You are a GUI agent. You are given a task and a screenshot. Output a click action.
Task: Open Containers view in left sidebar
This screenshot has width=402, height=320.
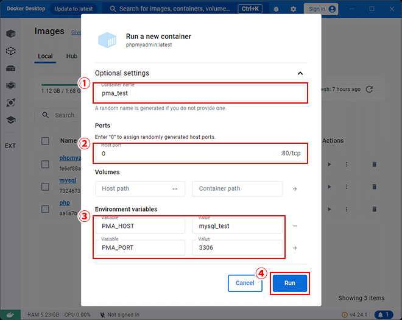[11, 34]
